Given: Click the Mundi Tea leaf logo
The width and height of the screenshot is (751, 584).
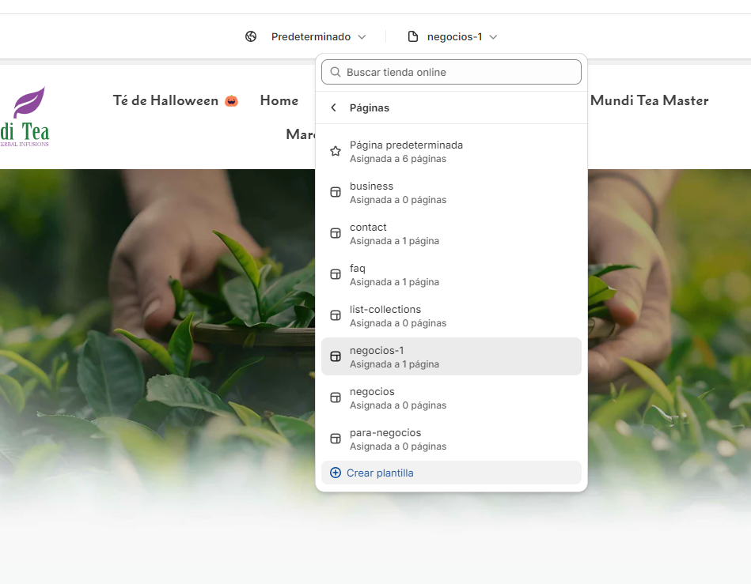Looking at the screenshot, I should coord(25,117).
